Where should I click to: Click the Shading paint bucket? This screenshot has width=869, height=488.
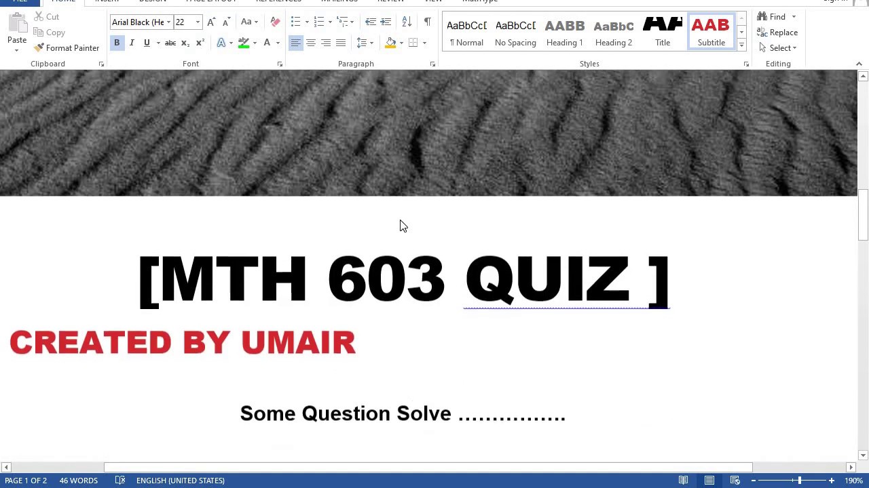coord(390,43)
